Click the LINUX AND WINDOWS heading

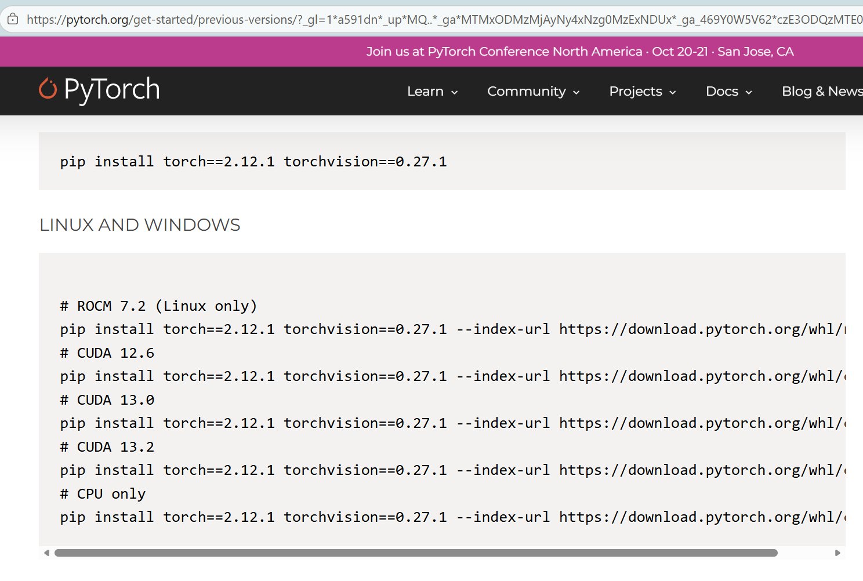point(140,225)
